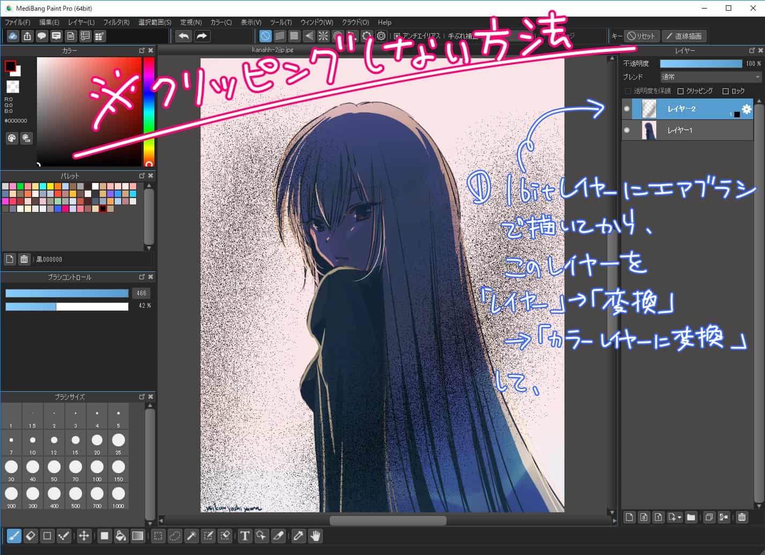765x555 pixels.
Task: Select the Select Eraser tool
Action: coord(225,536)
